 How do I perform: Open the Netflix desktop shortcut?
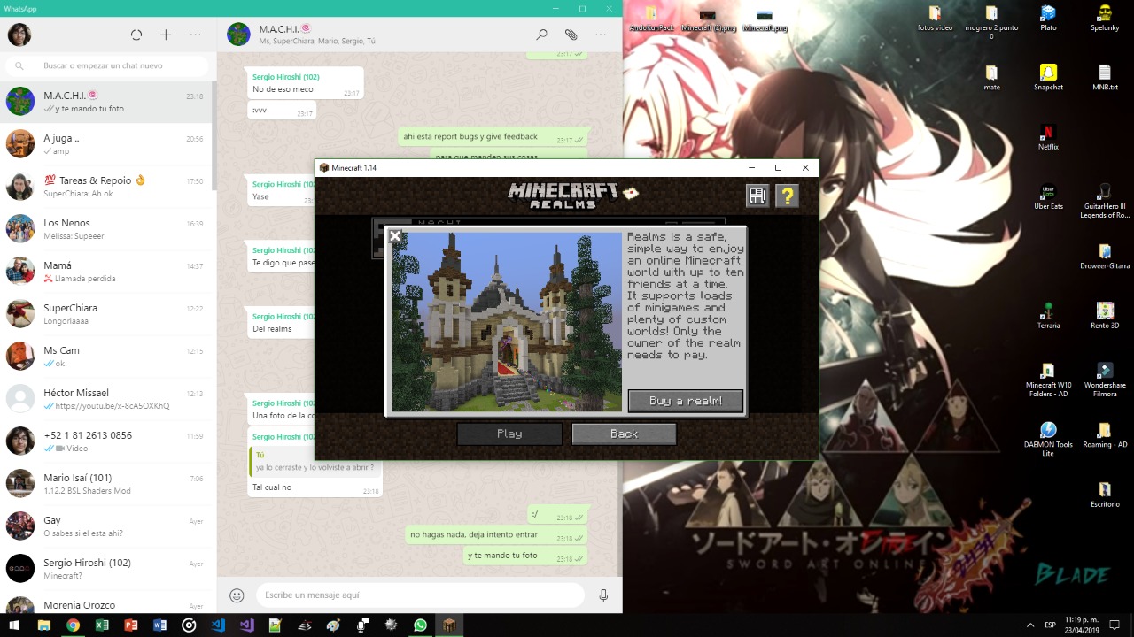(x=1048, y=135)
